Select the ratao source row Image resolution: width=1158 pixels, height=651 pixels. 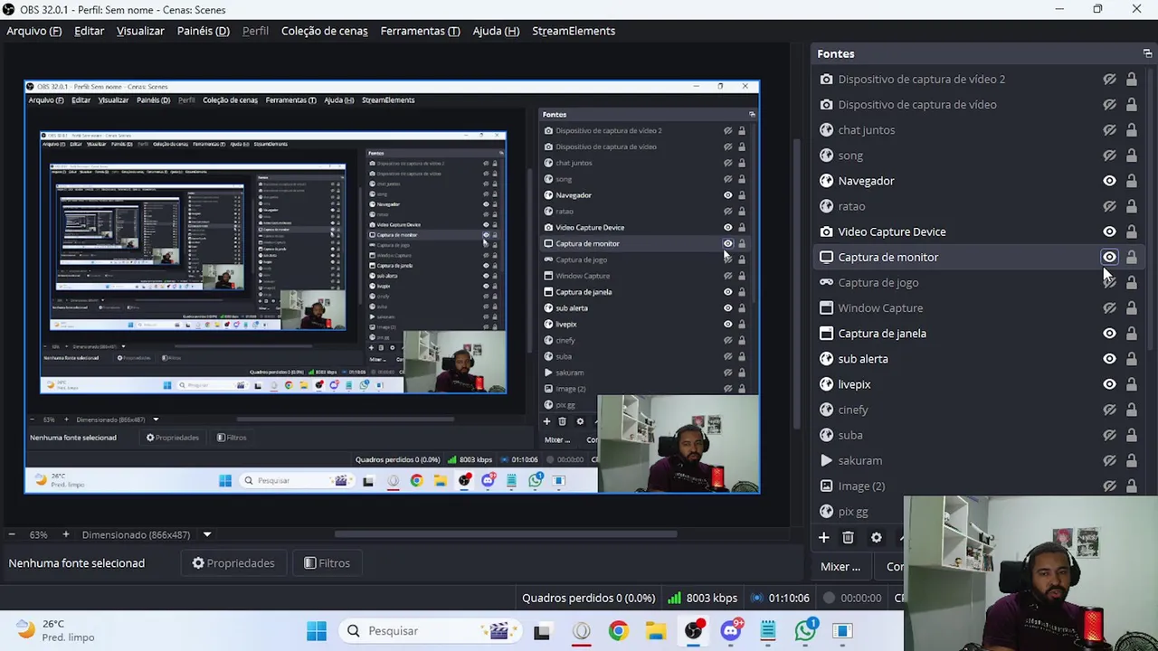[x=977, y=206]
